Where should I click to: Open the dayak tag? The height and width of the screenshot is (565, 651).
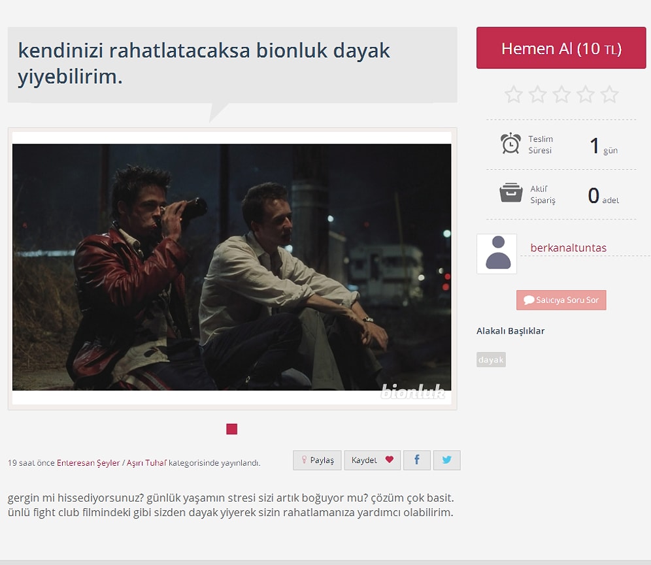pos(491,360)
